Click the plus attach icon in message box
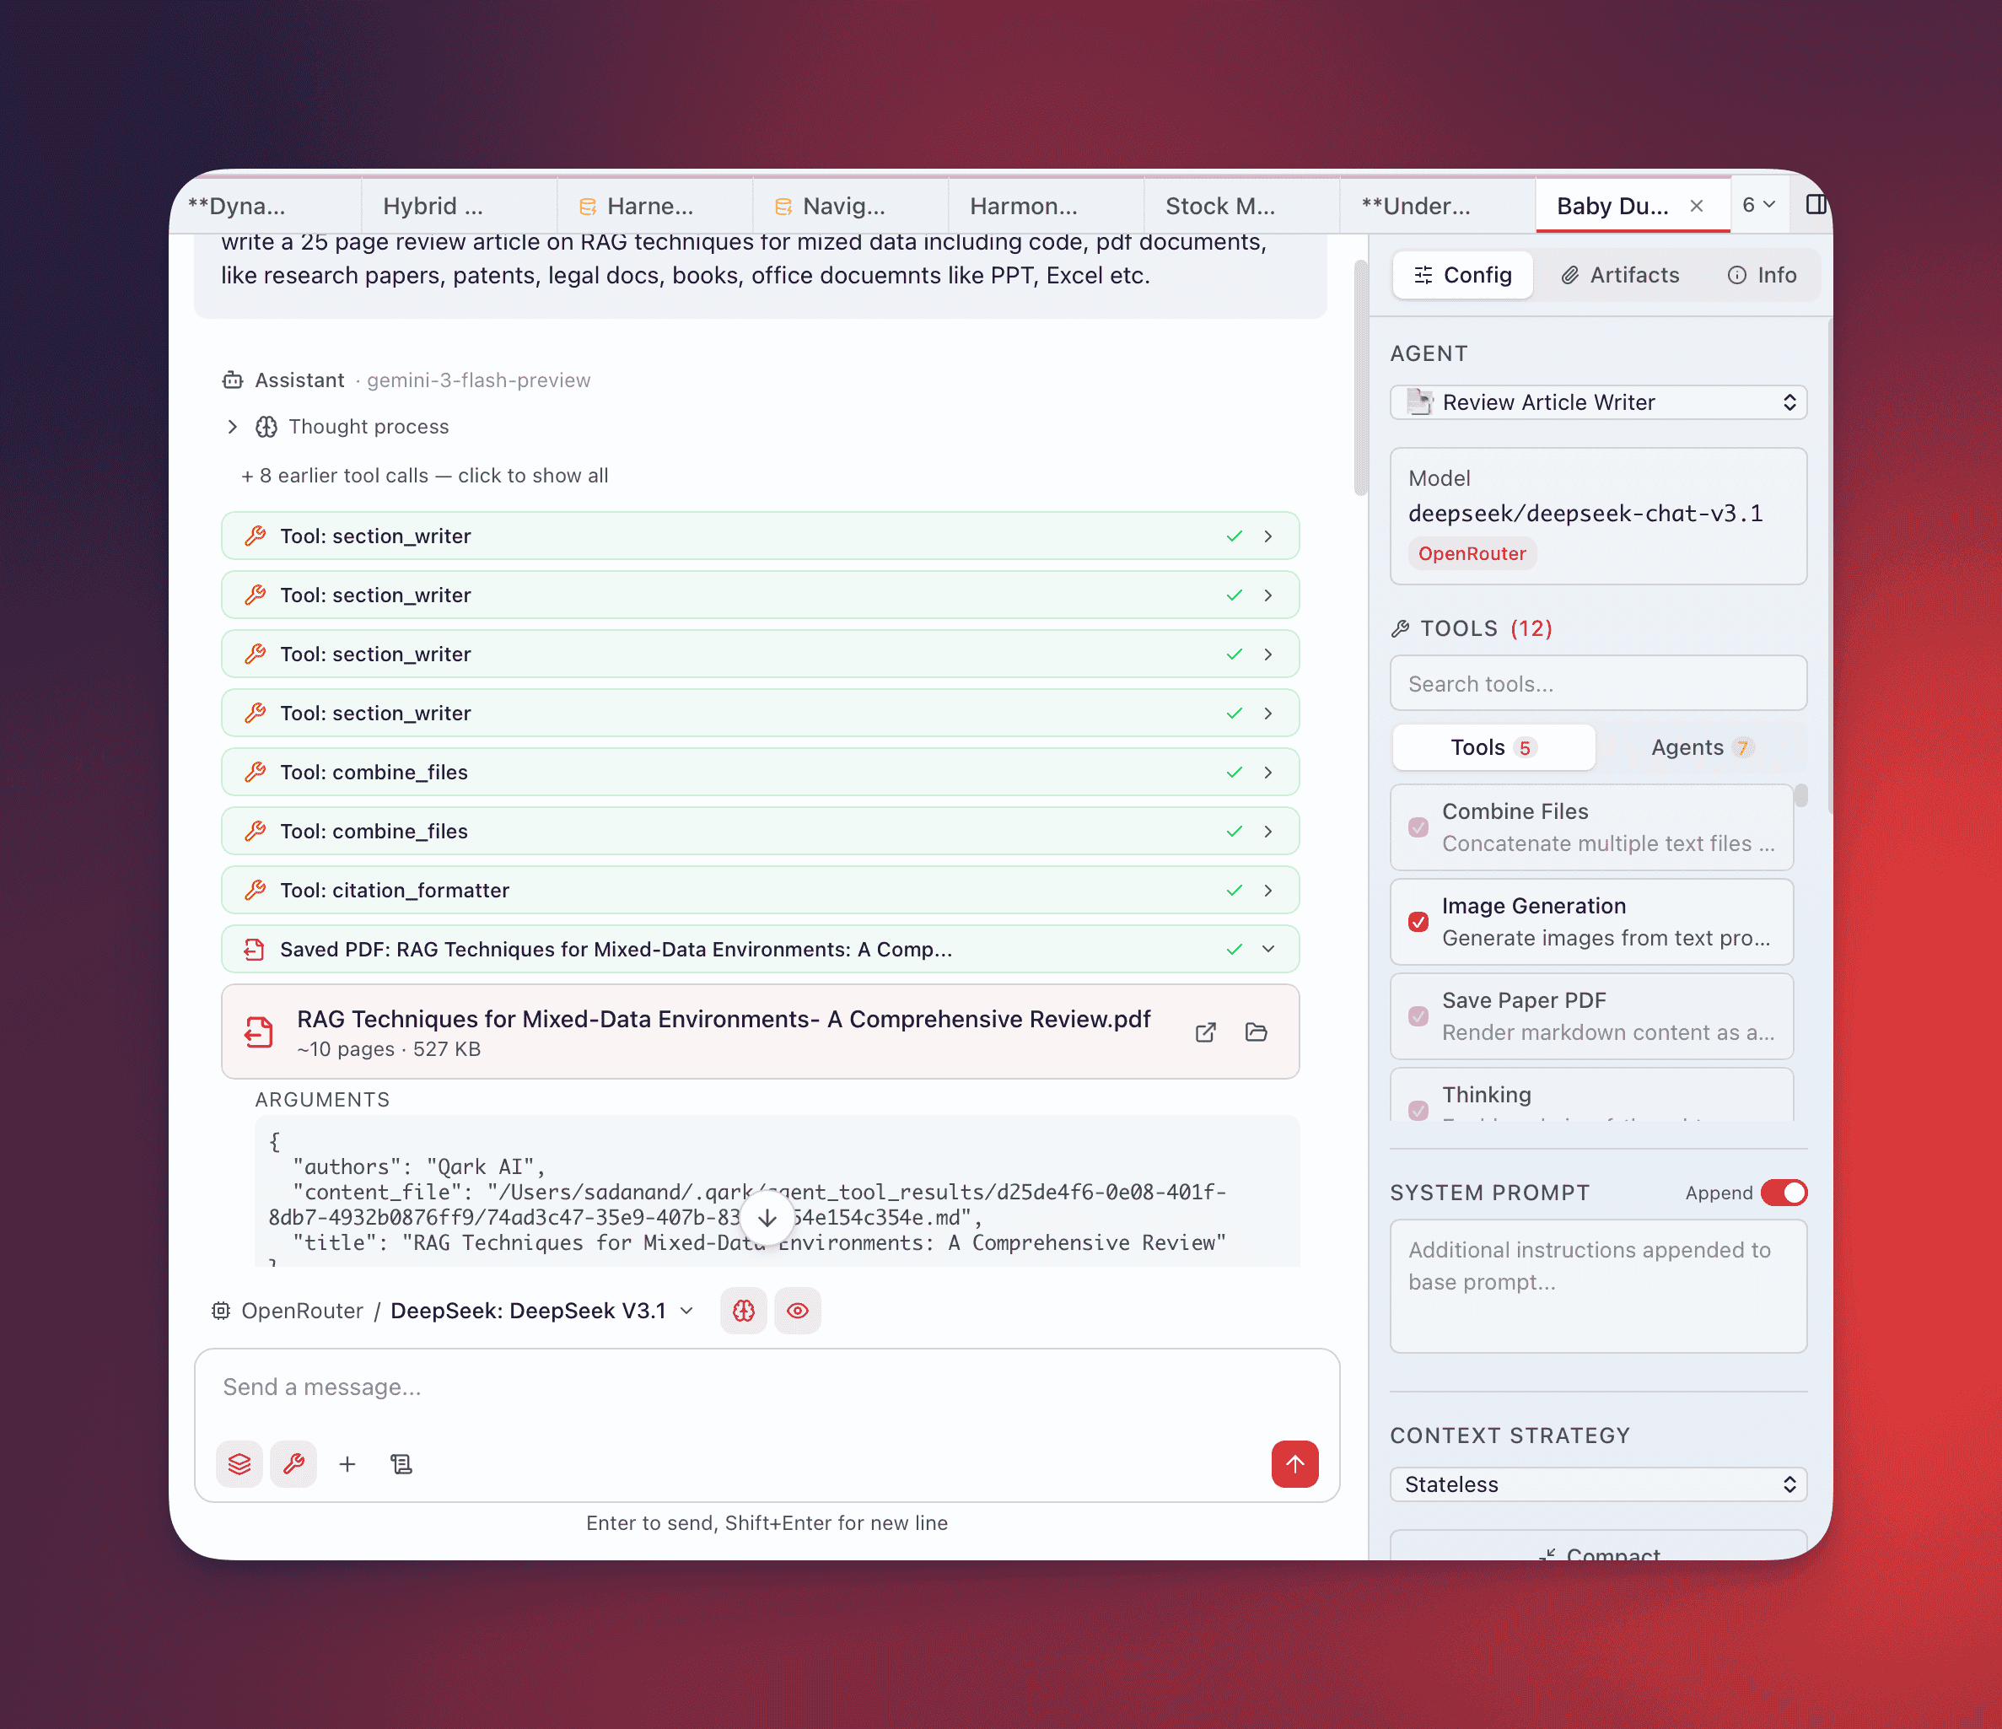Screen dimensions: 2002x1729 (x=347, y=1464)
